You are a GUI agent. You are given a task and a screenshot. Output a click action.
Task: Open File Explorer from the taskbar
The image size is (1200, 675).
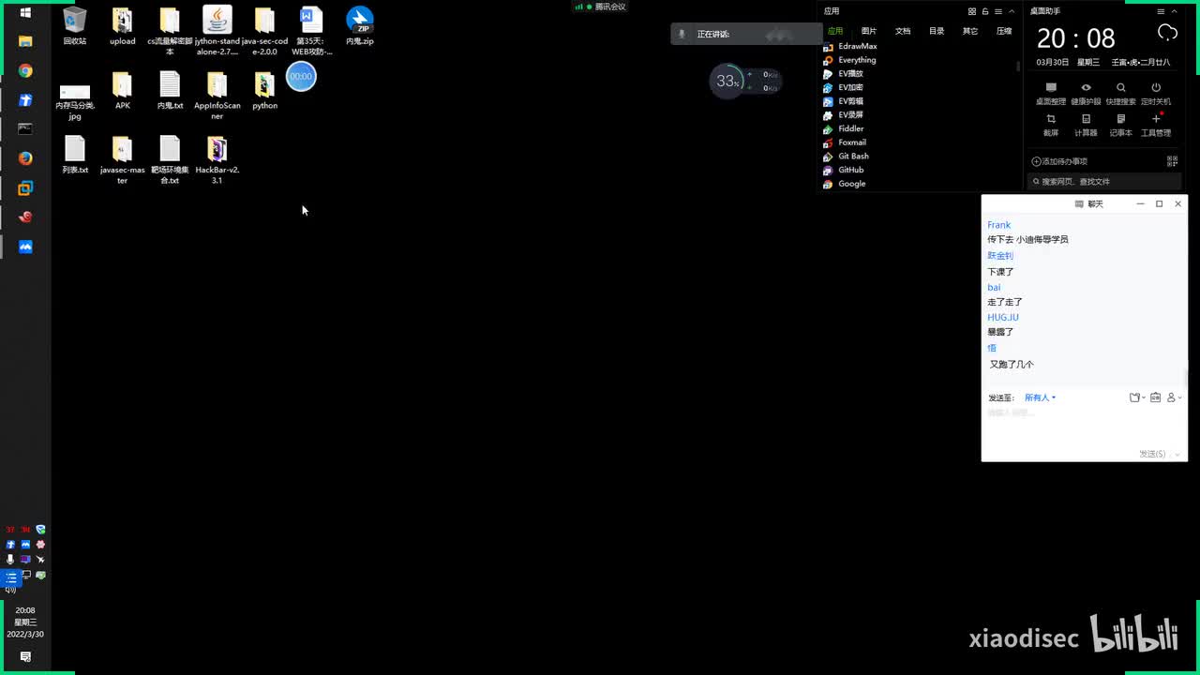pyautogui.click(x=25, y=41)
